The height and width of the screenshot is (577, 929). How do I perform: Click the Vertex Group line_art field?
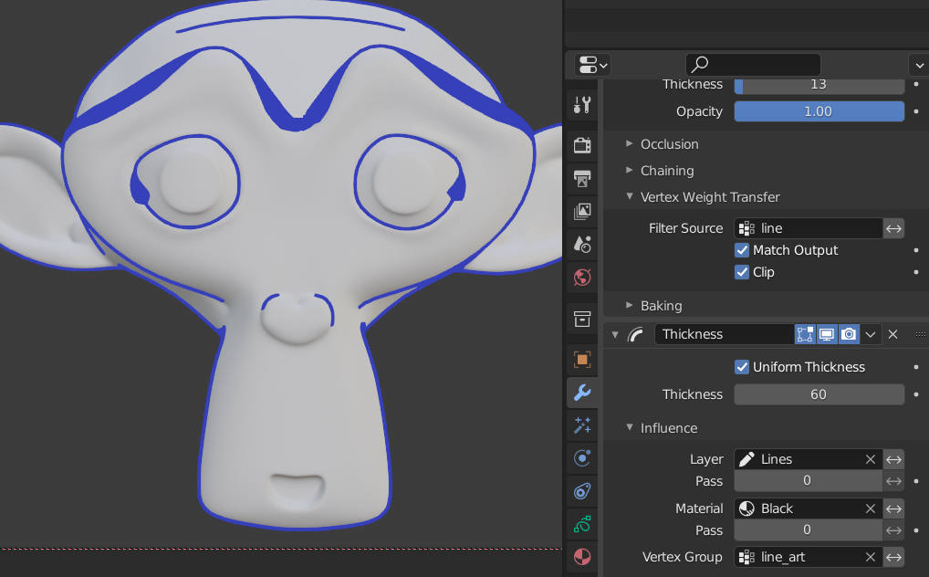(x=809, y=557)
